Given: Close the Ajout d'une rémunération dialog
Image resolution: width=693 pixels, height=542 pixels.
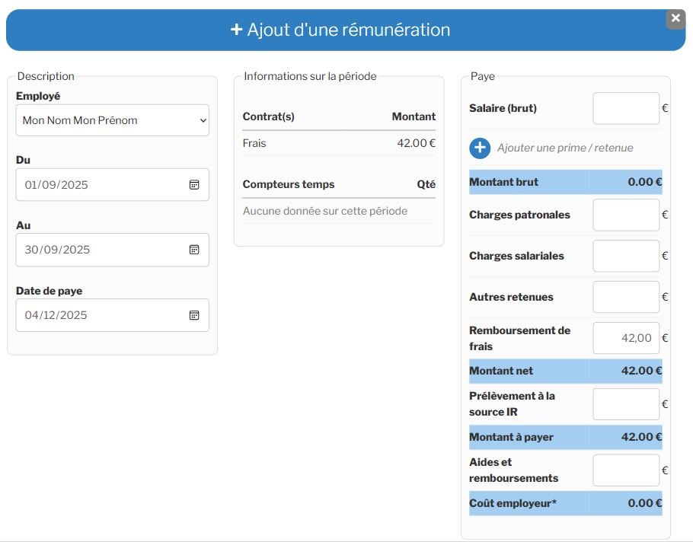Looking at the screenshot, I should (675, 19).
